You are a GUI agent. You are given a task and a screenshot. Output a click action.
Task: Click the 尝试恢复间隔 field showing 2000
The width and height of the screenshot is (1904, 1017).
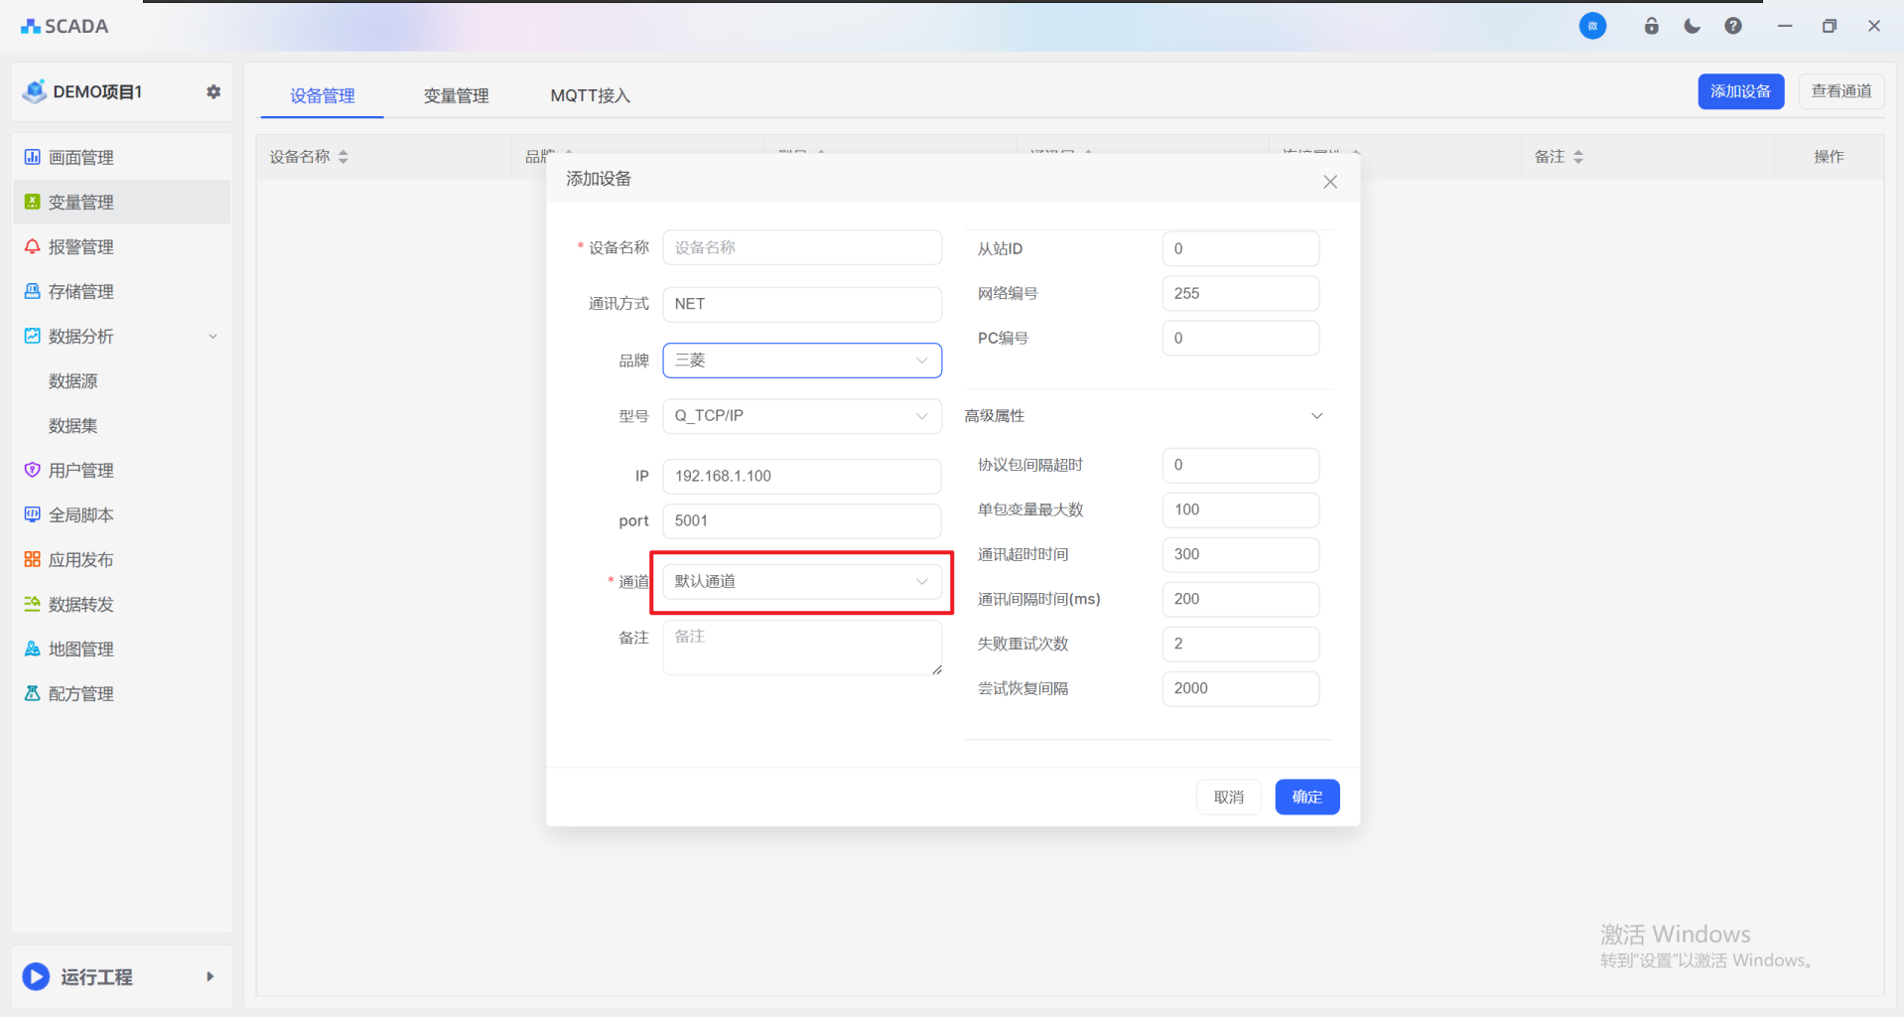click(x=1240, y=688)
